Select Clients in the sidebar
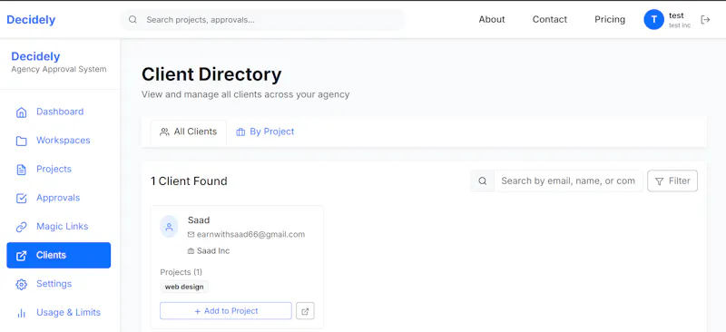The width and height of the screenshot is (726, 332). (x=59, y=255)
